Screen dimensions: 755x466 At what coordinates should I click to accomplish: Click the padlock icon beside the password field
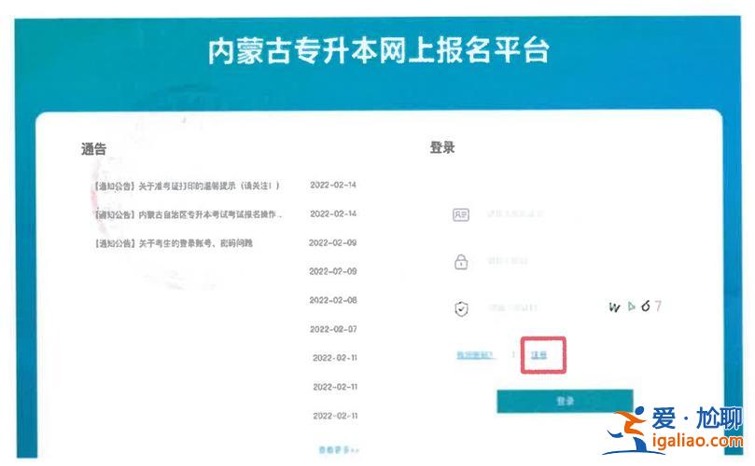[461, 262]
